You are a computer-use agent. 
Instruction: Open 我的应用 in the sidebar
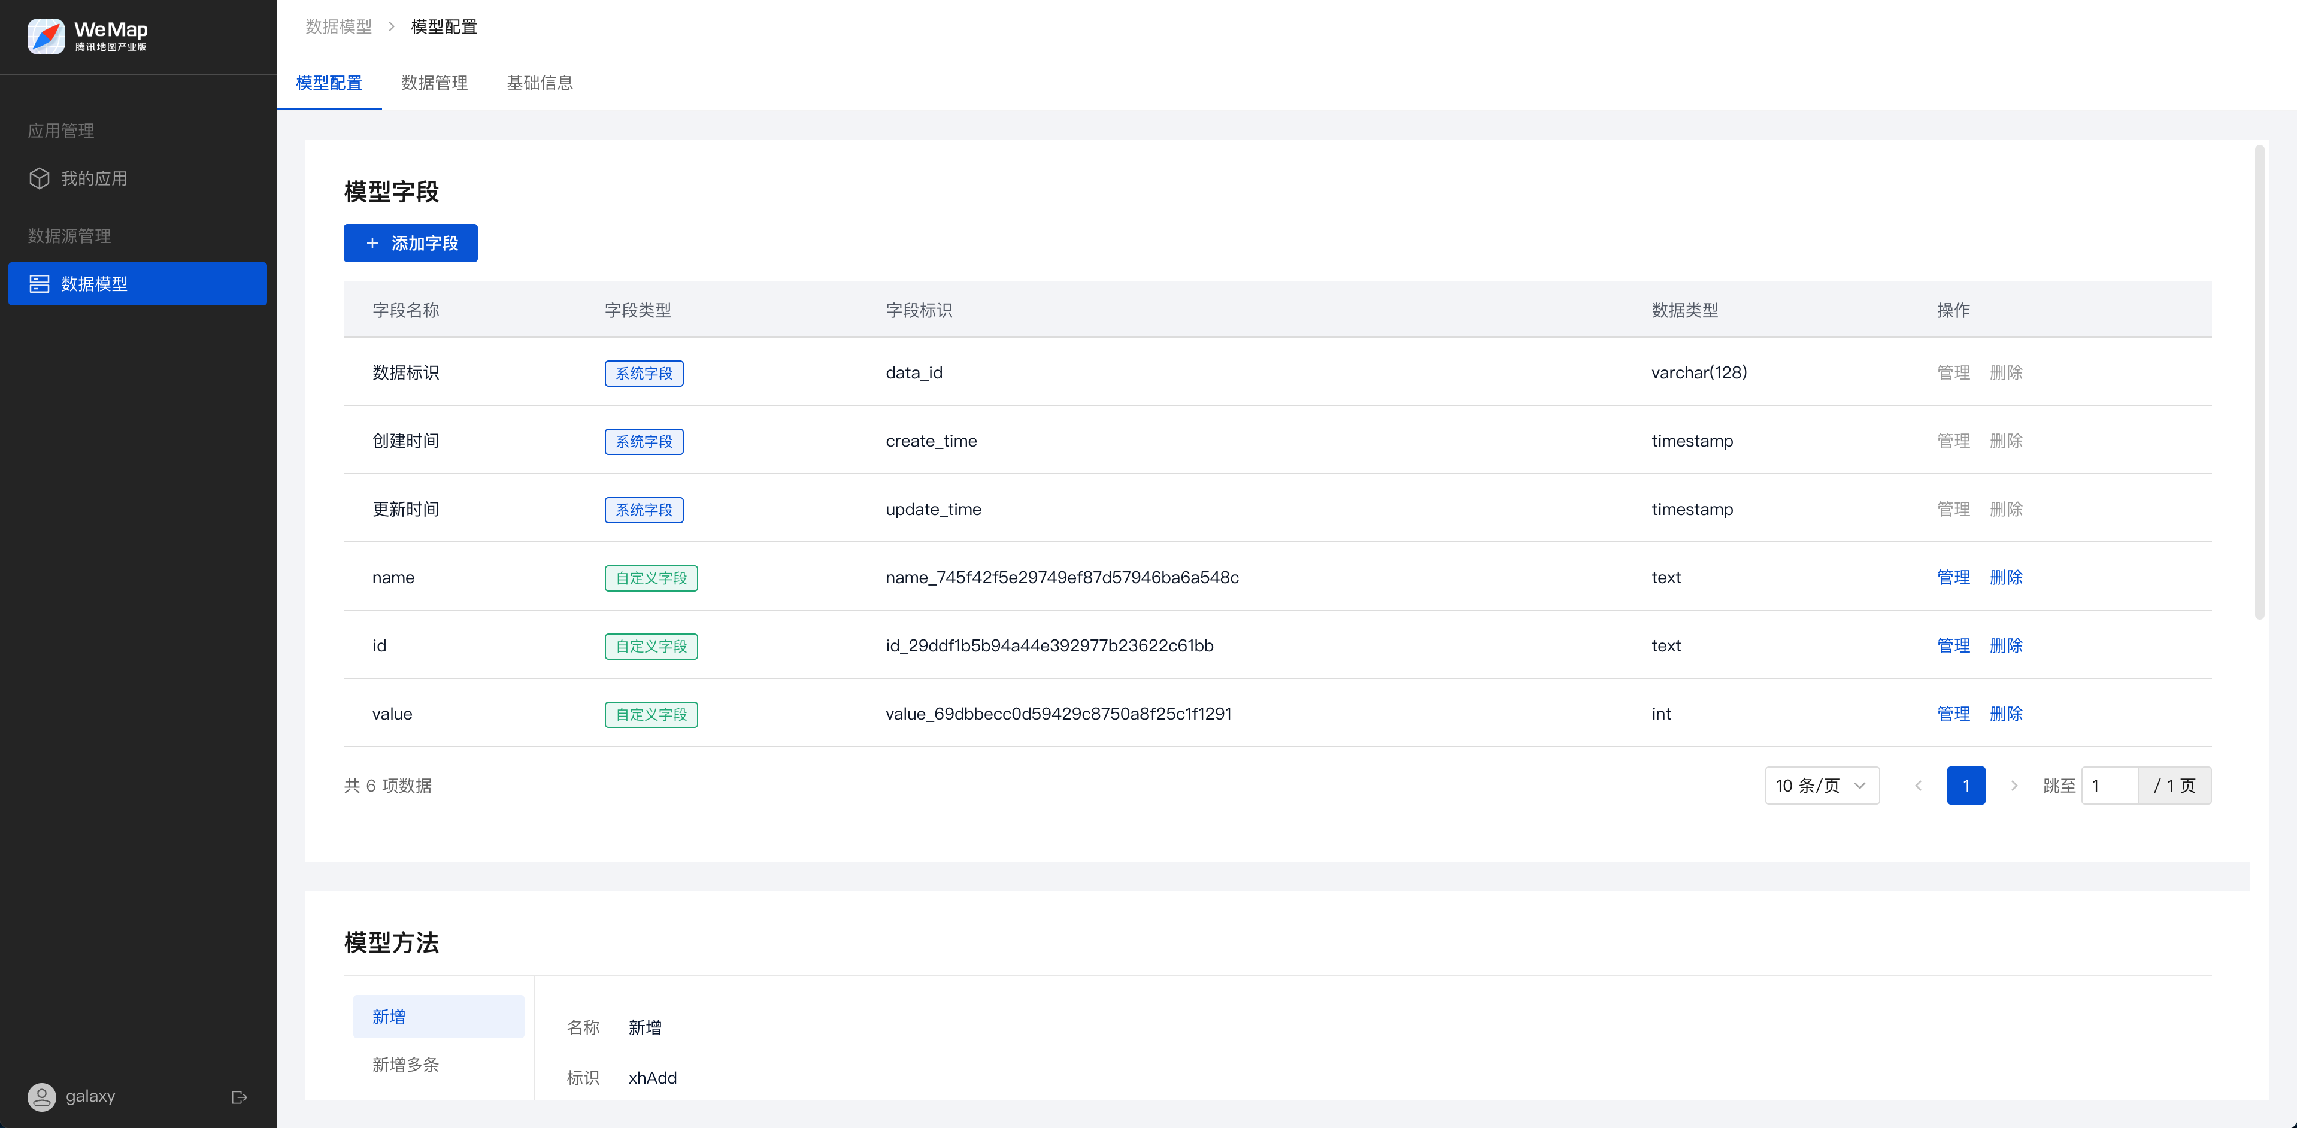click(137, 178)
